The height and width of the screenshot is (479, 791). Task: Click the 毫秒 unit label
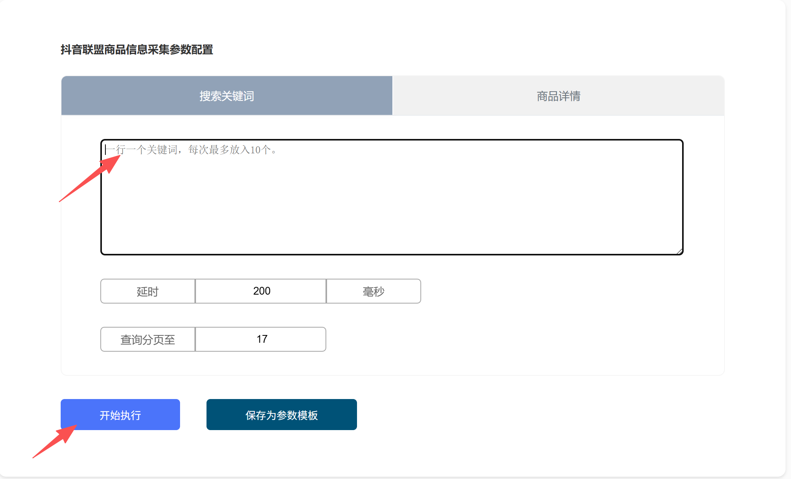[x=374, y=291]
